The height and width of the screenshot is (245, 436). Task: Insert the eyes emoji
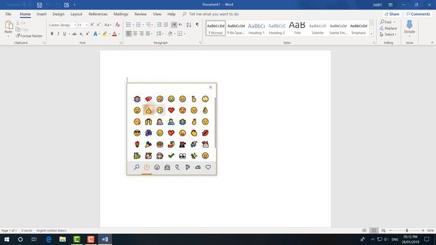183,156
